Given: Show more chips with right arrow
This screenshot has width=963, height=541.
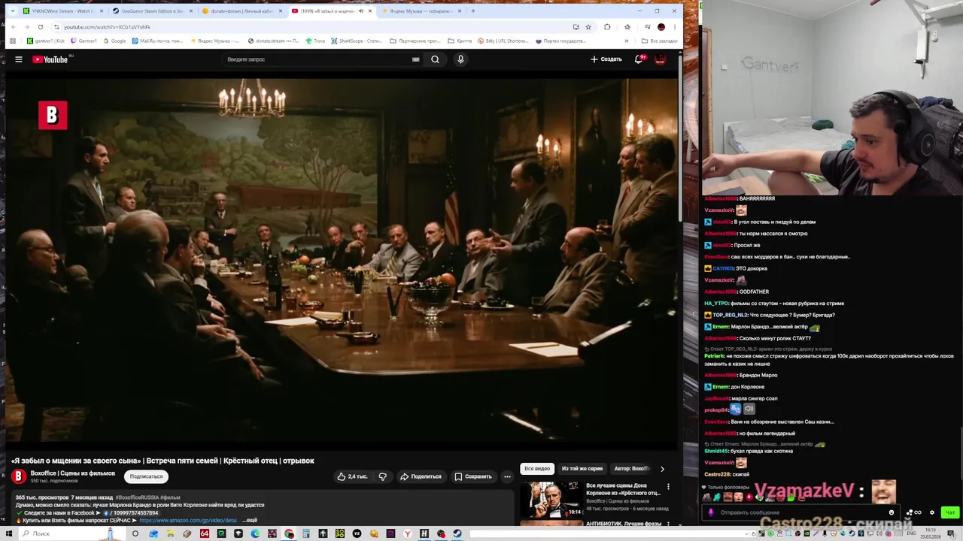Looking at the screenshot, I should tap(662, 469).
